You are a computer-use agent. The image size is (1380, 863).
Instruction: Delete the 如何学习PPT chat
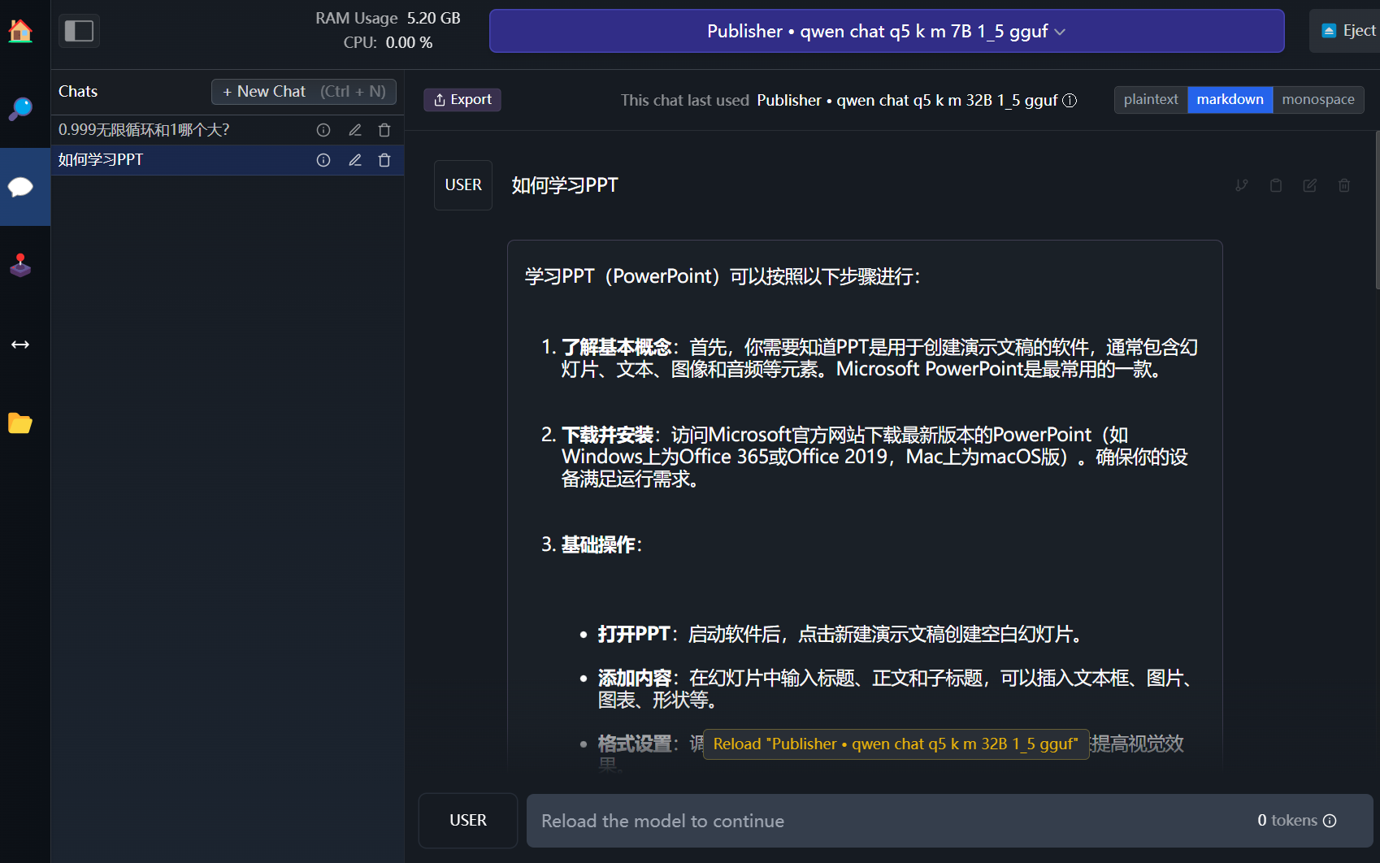[x=384, y=160]
